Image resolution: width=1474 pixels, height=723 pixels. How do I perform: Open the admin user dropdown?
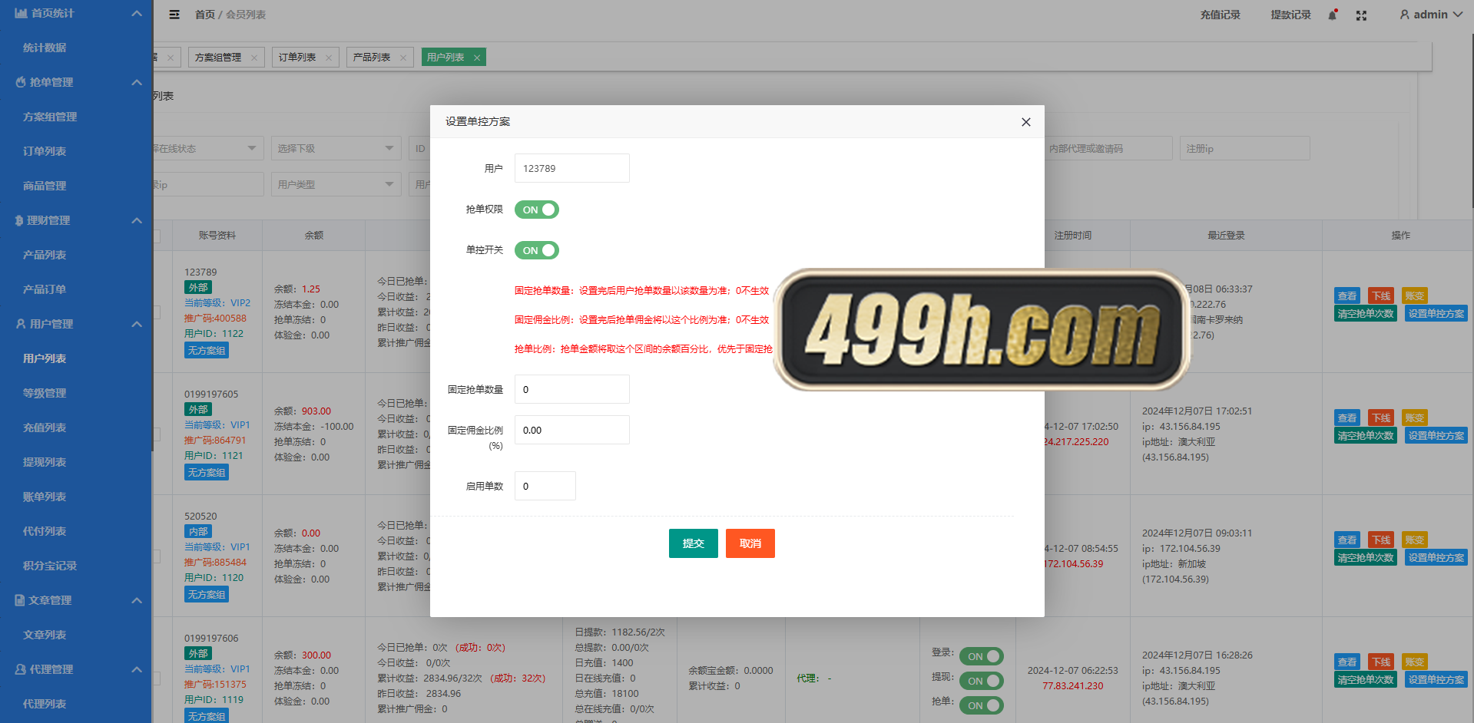pos(1430,15)
